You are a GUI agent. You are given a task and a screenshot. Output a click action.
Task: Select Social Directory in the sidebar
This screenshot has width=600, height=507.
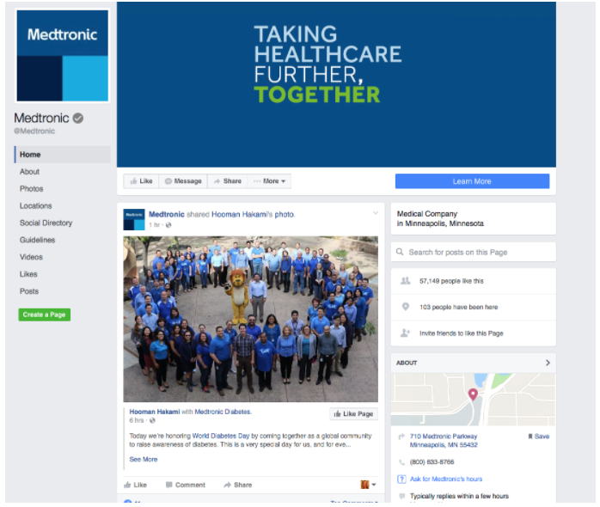(46, 223)
